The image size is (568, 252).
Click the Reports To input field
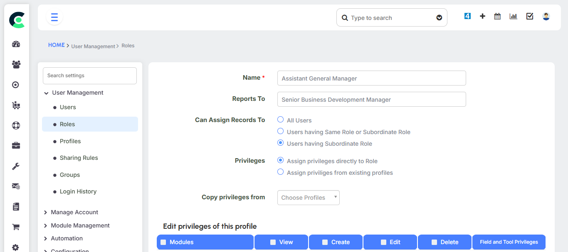[371, 99]
